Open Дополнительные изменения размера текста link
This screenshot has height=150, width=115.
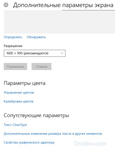click(53, 134)
